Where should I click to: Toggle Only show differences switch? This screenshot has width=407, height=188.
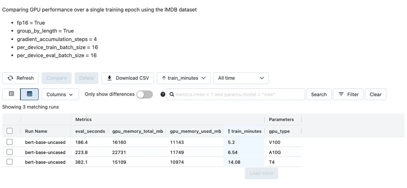coord(144,94)
